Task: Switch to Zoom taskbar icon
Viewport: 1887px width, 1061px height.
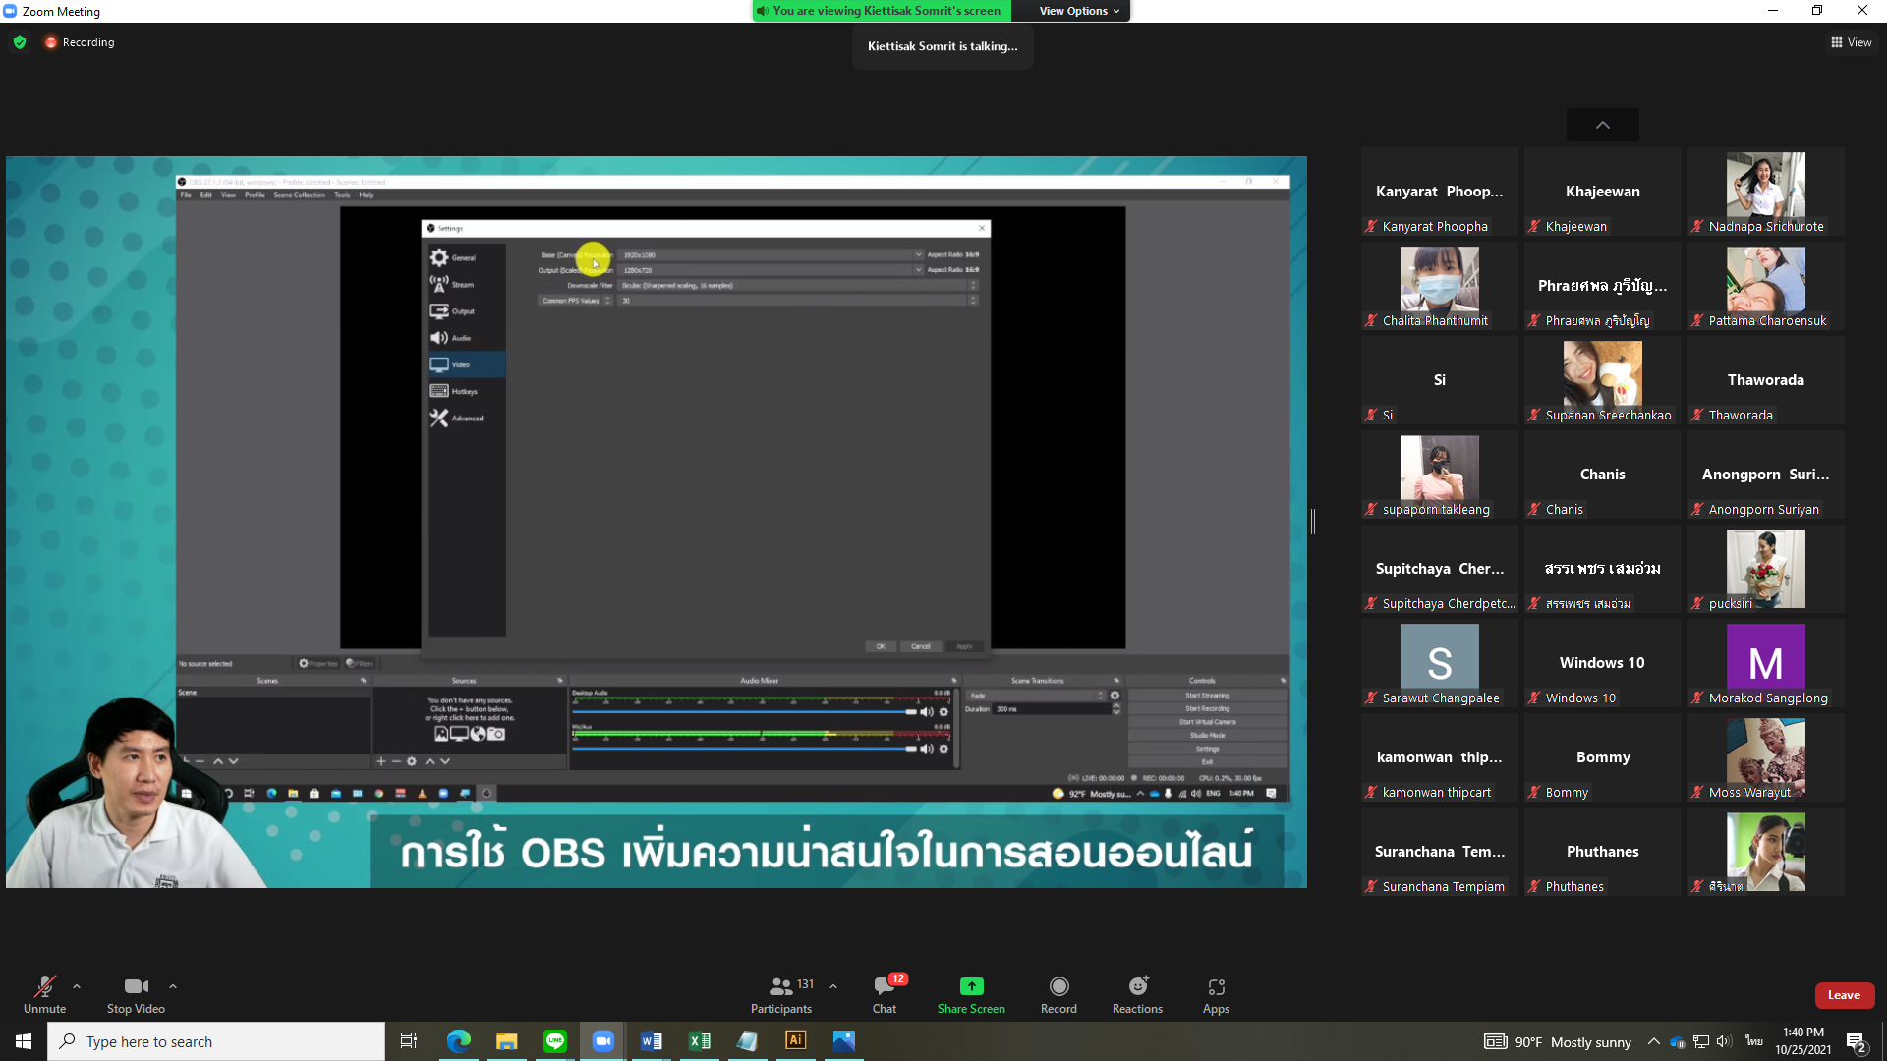Action: 602,1041
